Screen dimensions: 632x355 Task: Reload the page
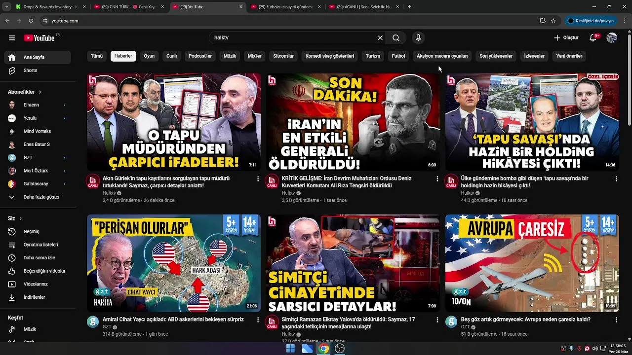click(x=31, y=21)
